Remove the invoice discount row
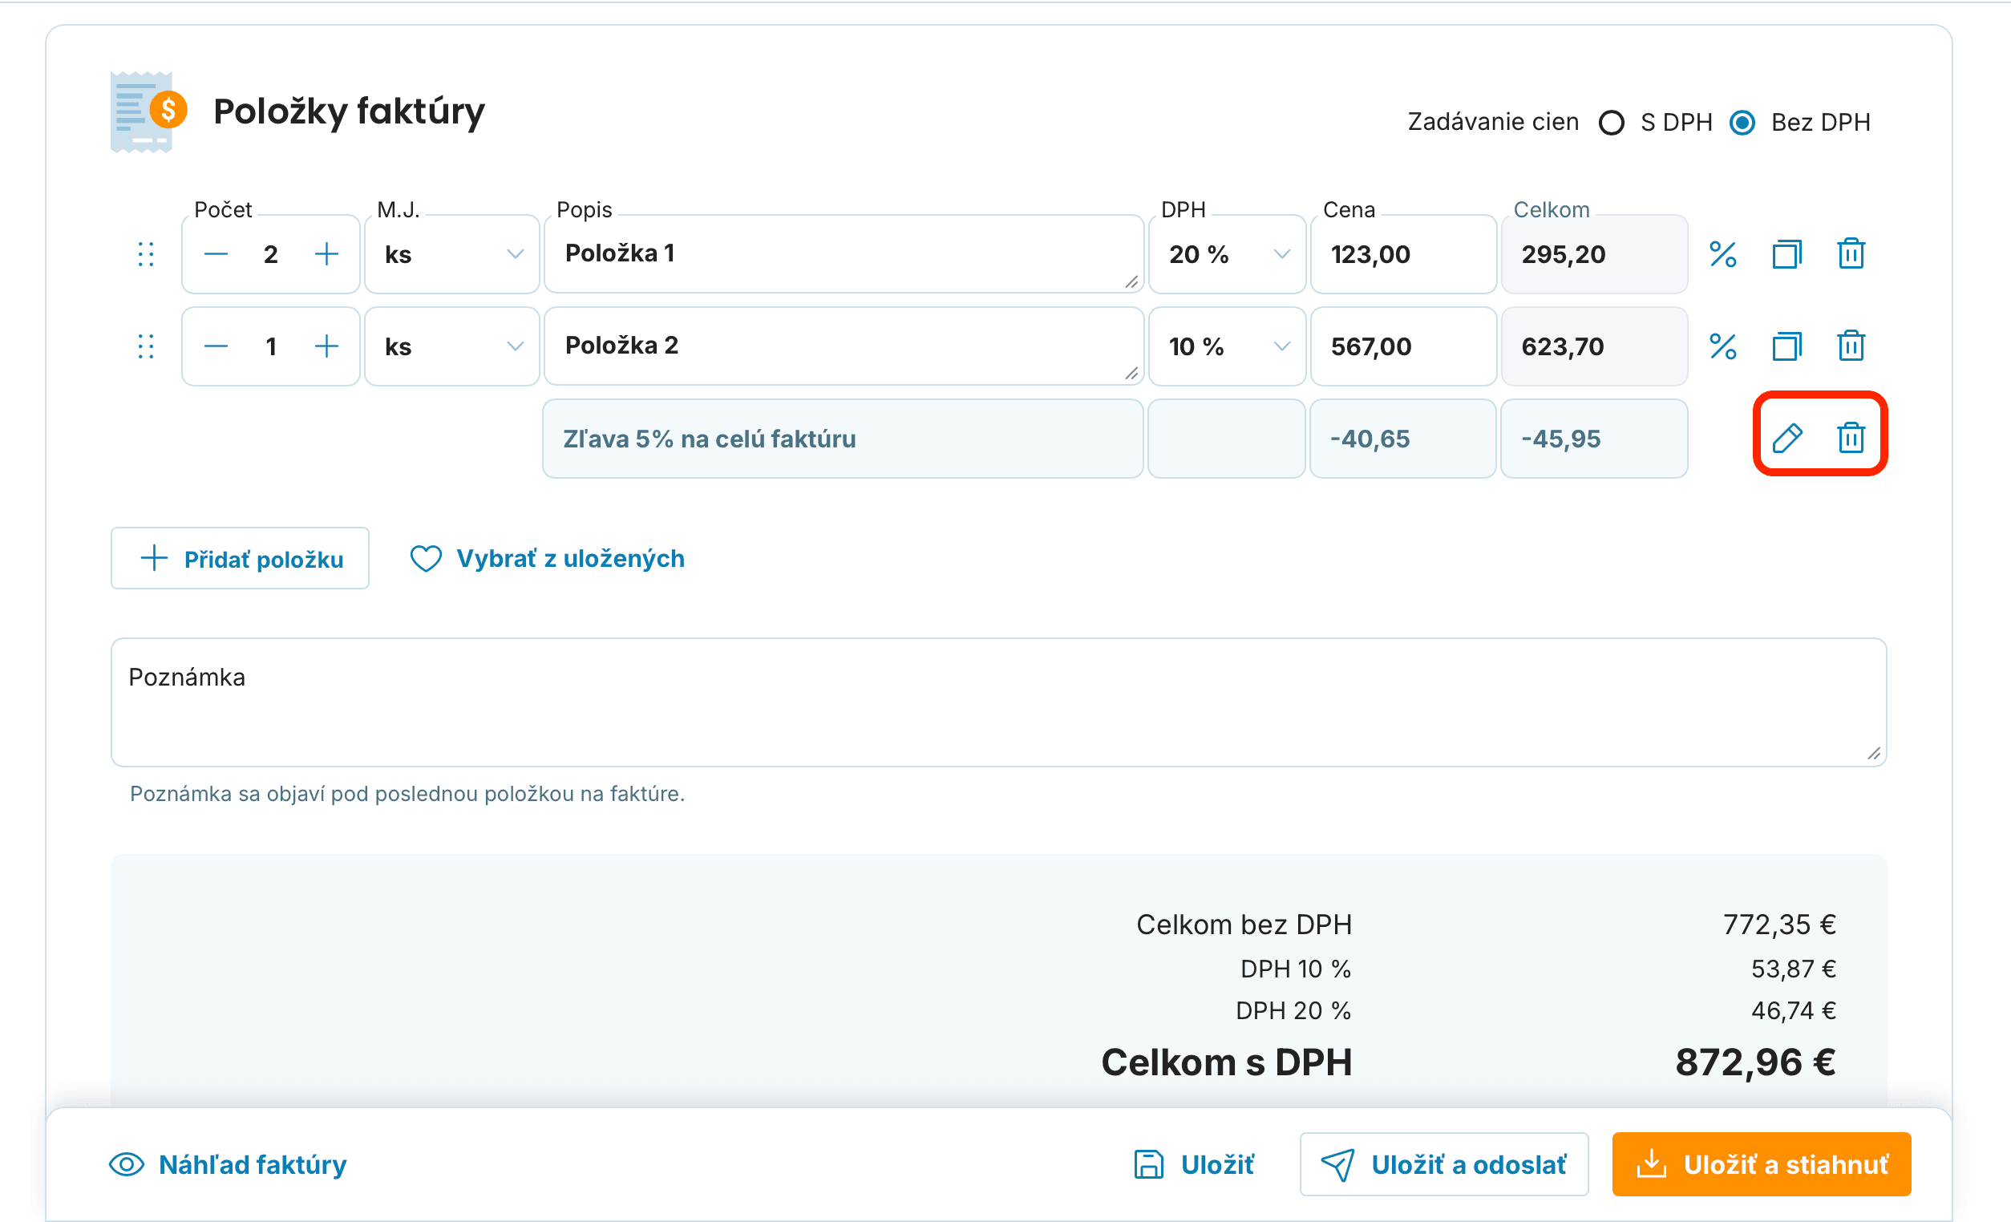This screenshot has width=2011, height=1222. point(1850,439)
